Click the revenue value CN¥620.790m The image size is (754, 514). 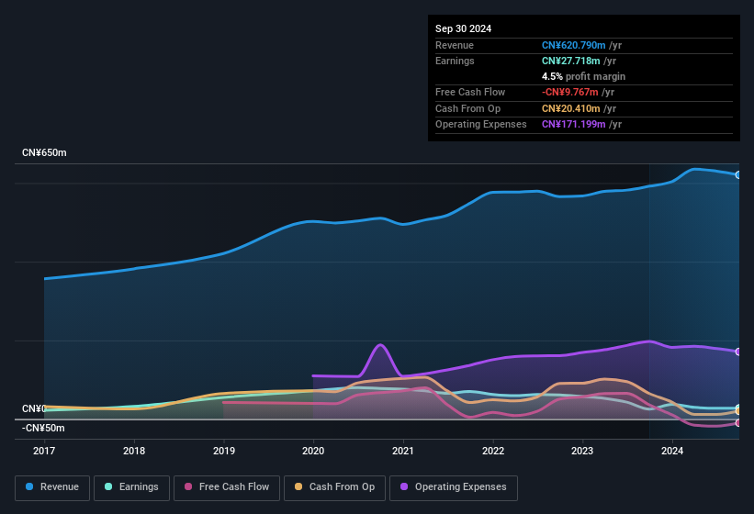(x=573, y=45)
